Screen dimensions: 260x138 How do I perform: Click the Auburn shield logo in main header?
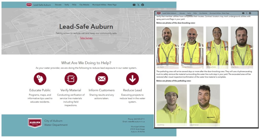pos(29,5)
